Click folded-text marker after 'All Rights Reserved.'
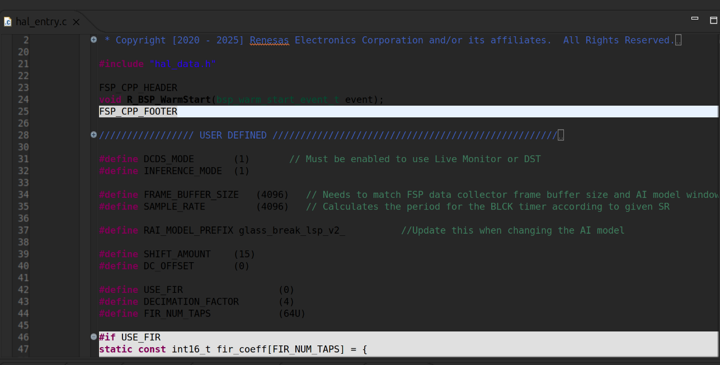 tap(678, 40)
